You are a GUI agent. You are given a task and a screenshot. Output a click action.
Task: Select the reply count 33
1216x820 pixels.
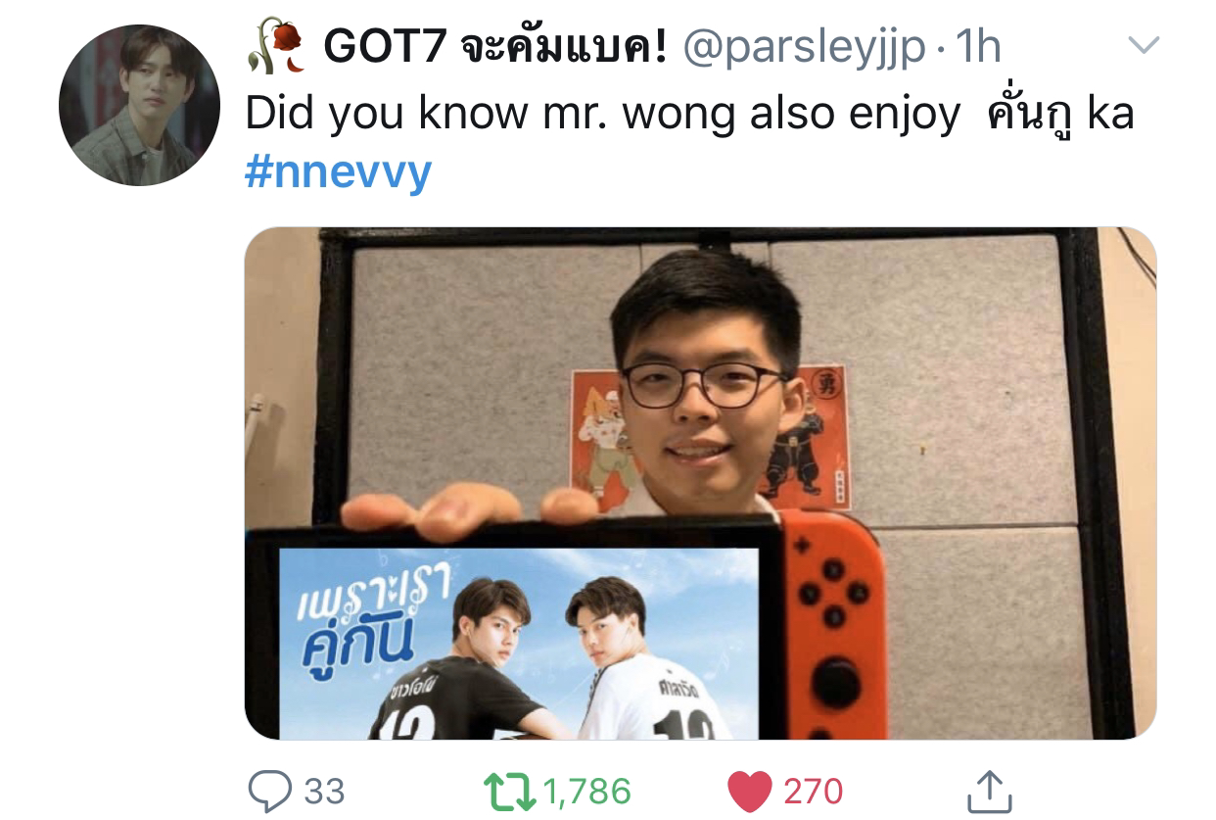click(x=324, y=791)
